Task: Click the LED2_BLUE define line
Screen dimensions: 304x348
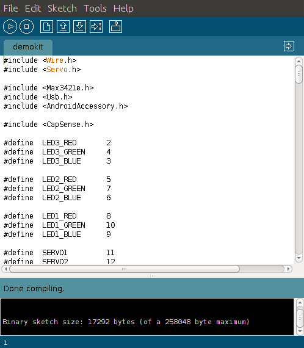Action: click(x=57, y=198)
